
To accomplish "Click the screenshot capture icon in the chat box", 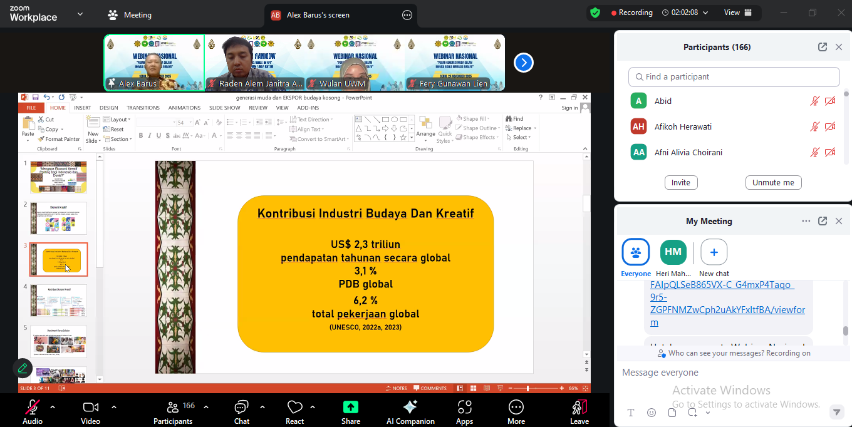I will tap(692, 413).
